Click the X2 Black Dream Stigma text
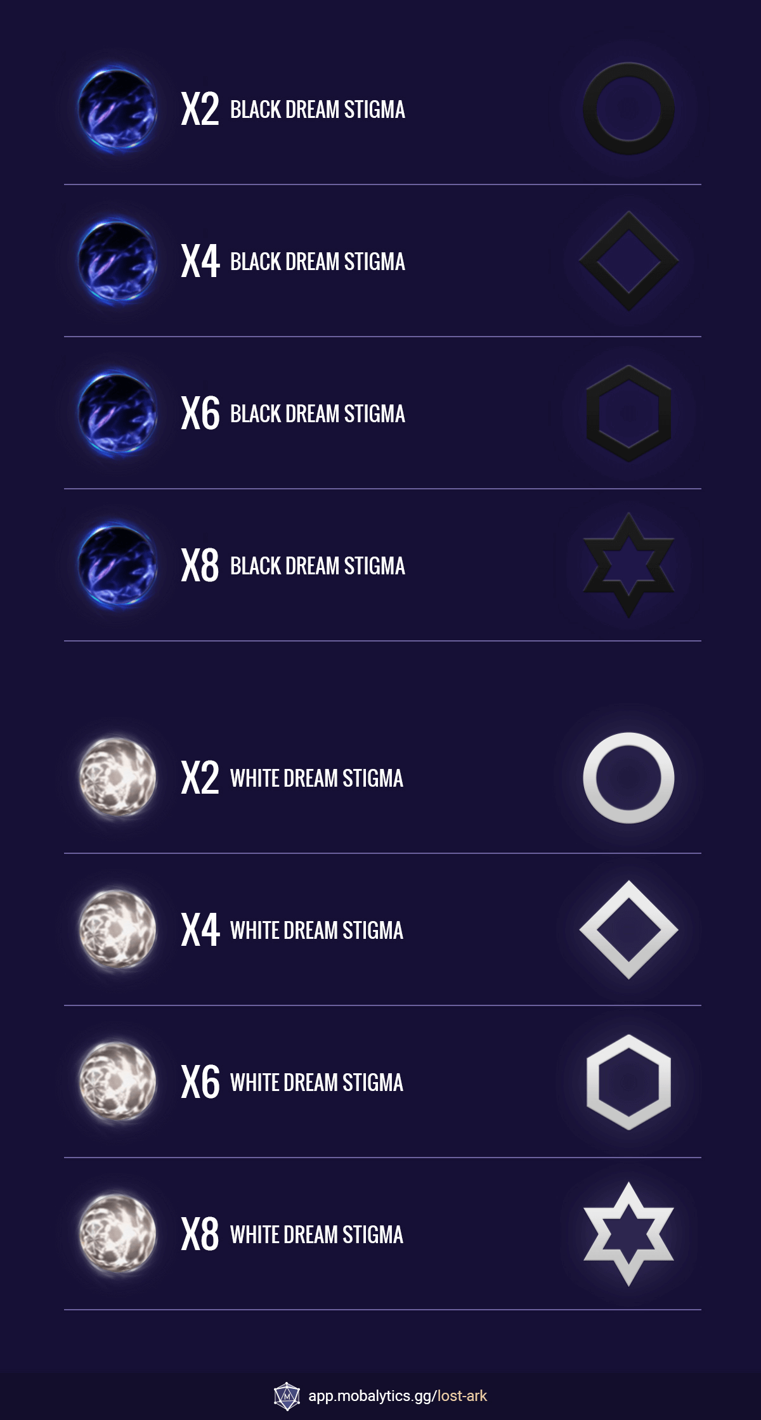 tap(293, 109)
